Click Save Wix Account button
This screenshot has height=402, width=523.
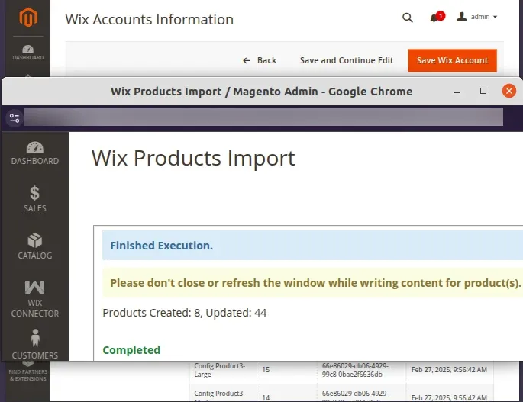pos(452,60)
